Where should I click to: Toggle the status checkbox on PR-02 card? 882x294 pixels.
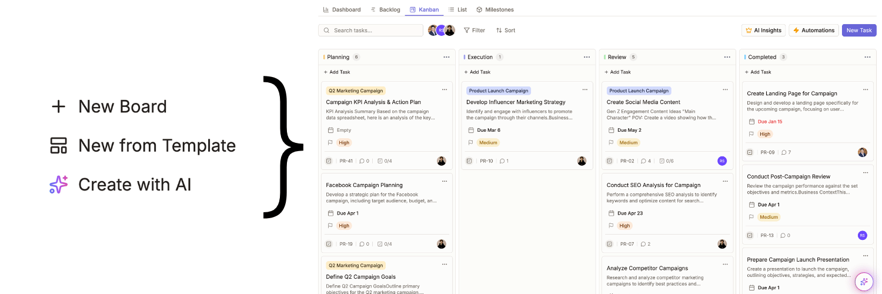click(610, 161)
